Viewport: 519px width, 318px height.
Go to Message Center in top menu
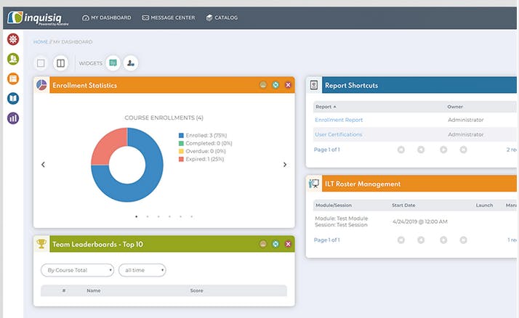tap(168, 17)
